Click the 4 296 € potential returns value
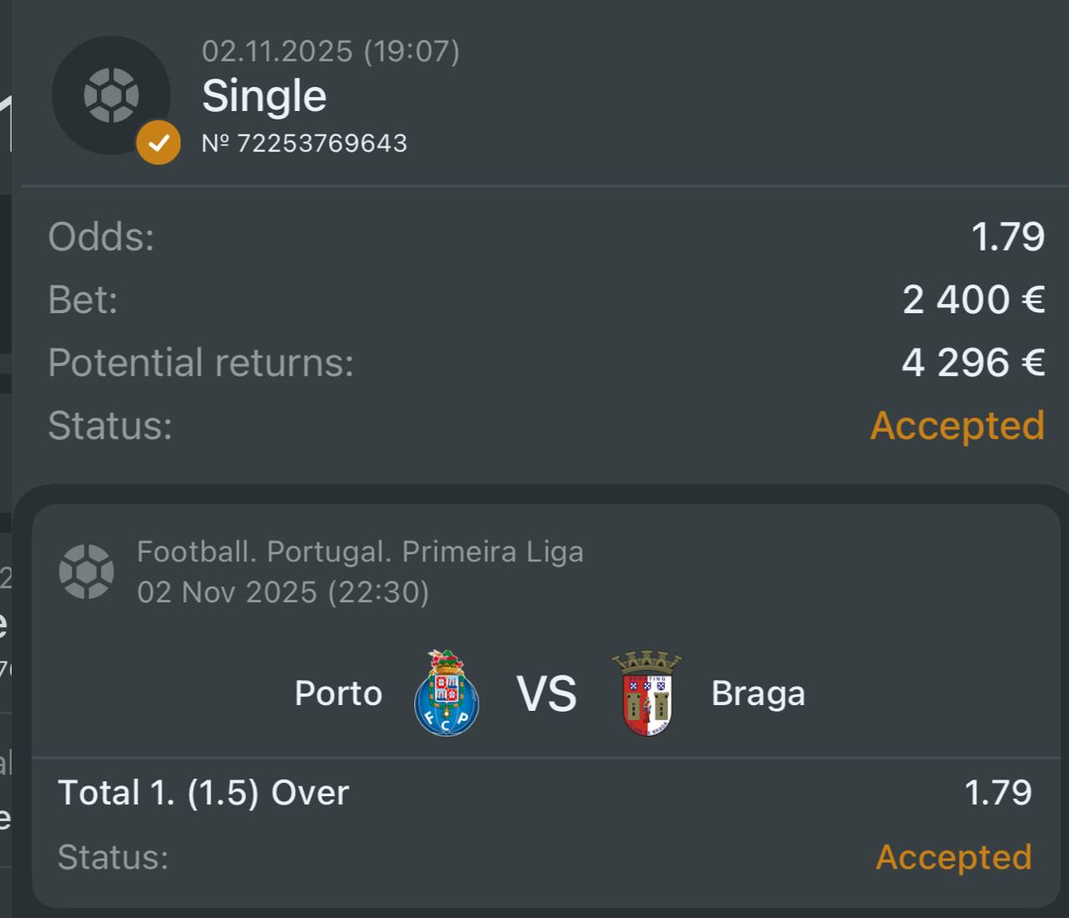1069x918 pixels. coord(973,363)
